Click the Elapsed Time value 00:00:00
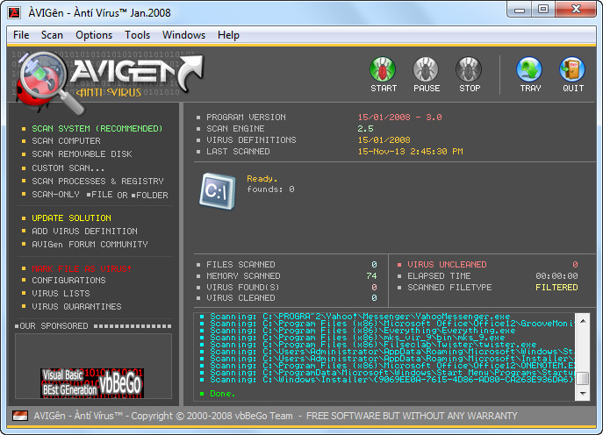Image resolution: width=603 pixels, height=435 pixels. click(556, 276)
